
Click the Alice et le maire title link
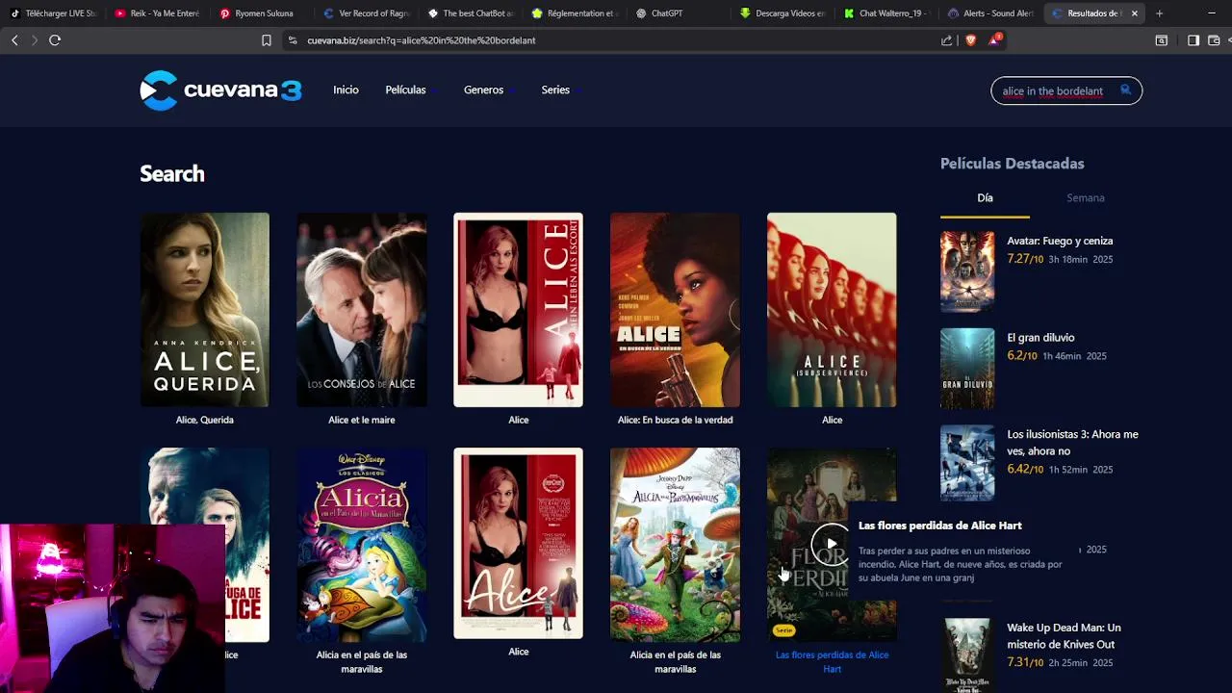pos(361,420)
